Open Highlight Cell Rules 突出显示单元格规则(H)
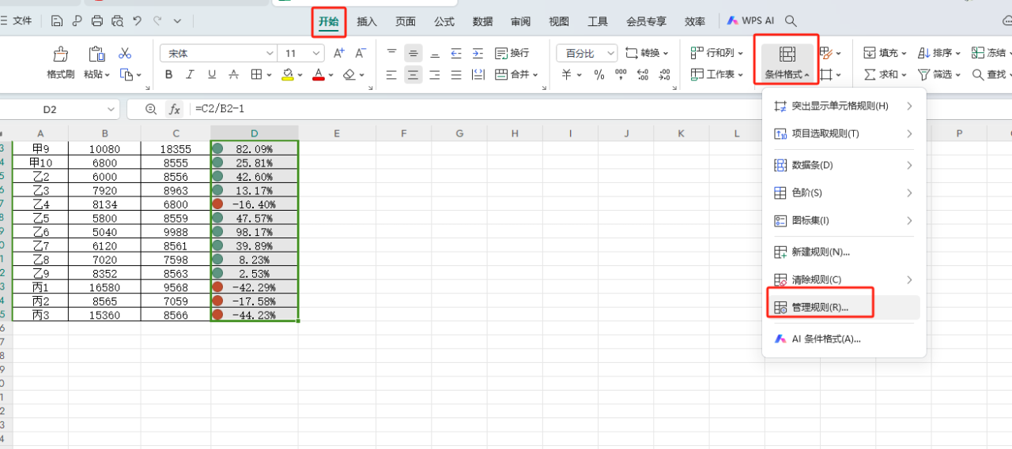1012x449 pixels. tap(844, 106)
